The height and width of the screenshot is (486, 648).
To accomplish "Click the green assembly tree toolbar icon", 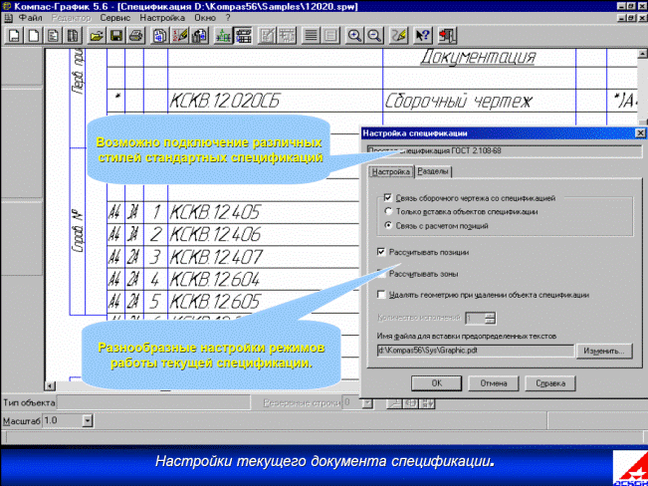I will pyautogui.click(x=223, y=36).
